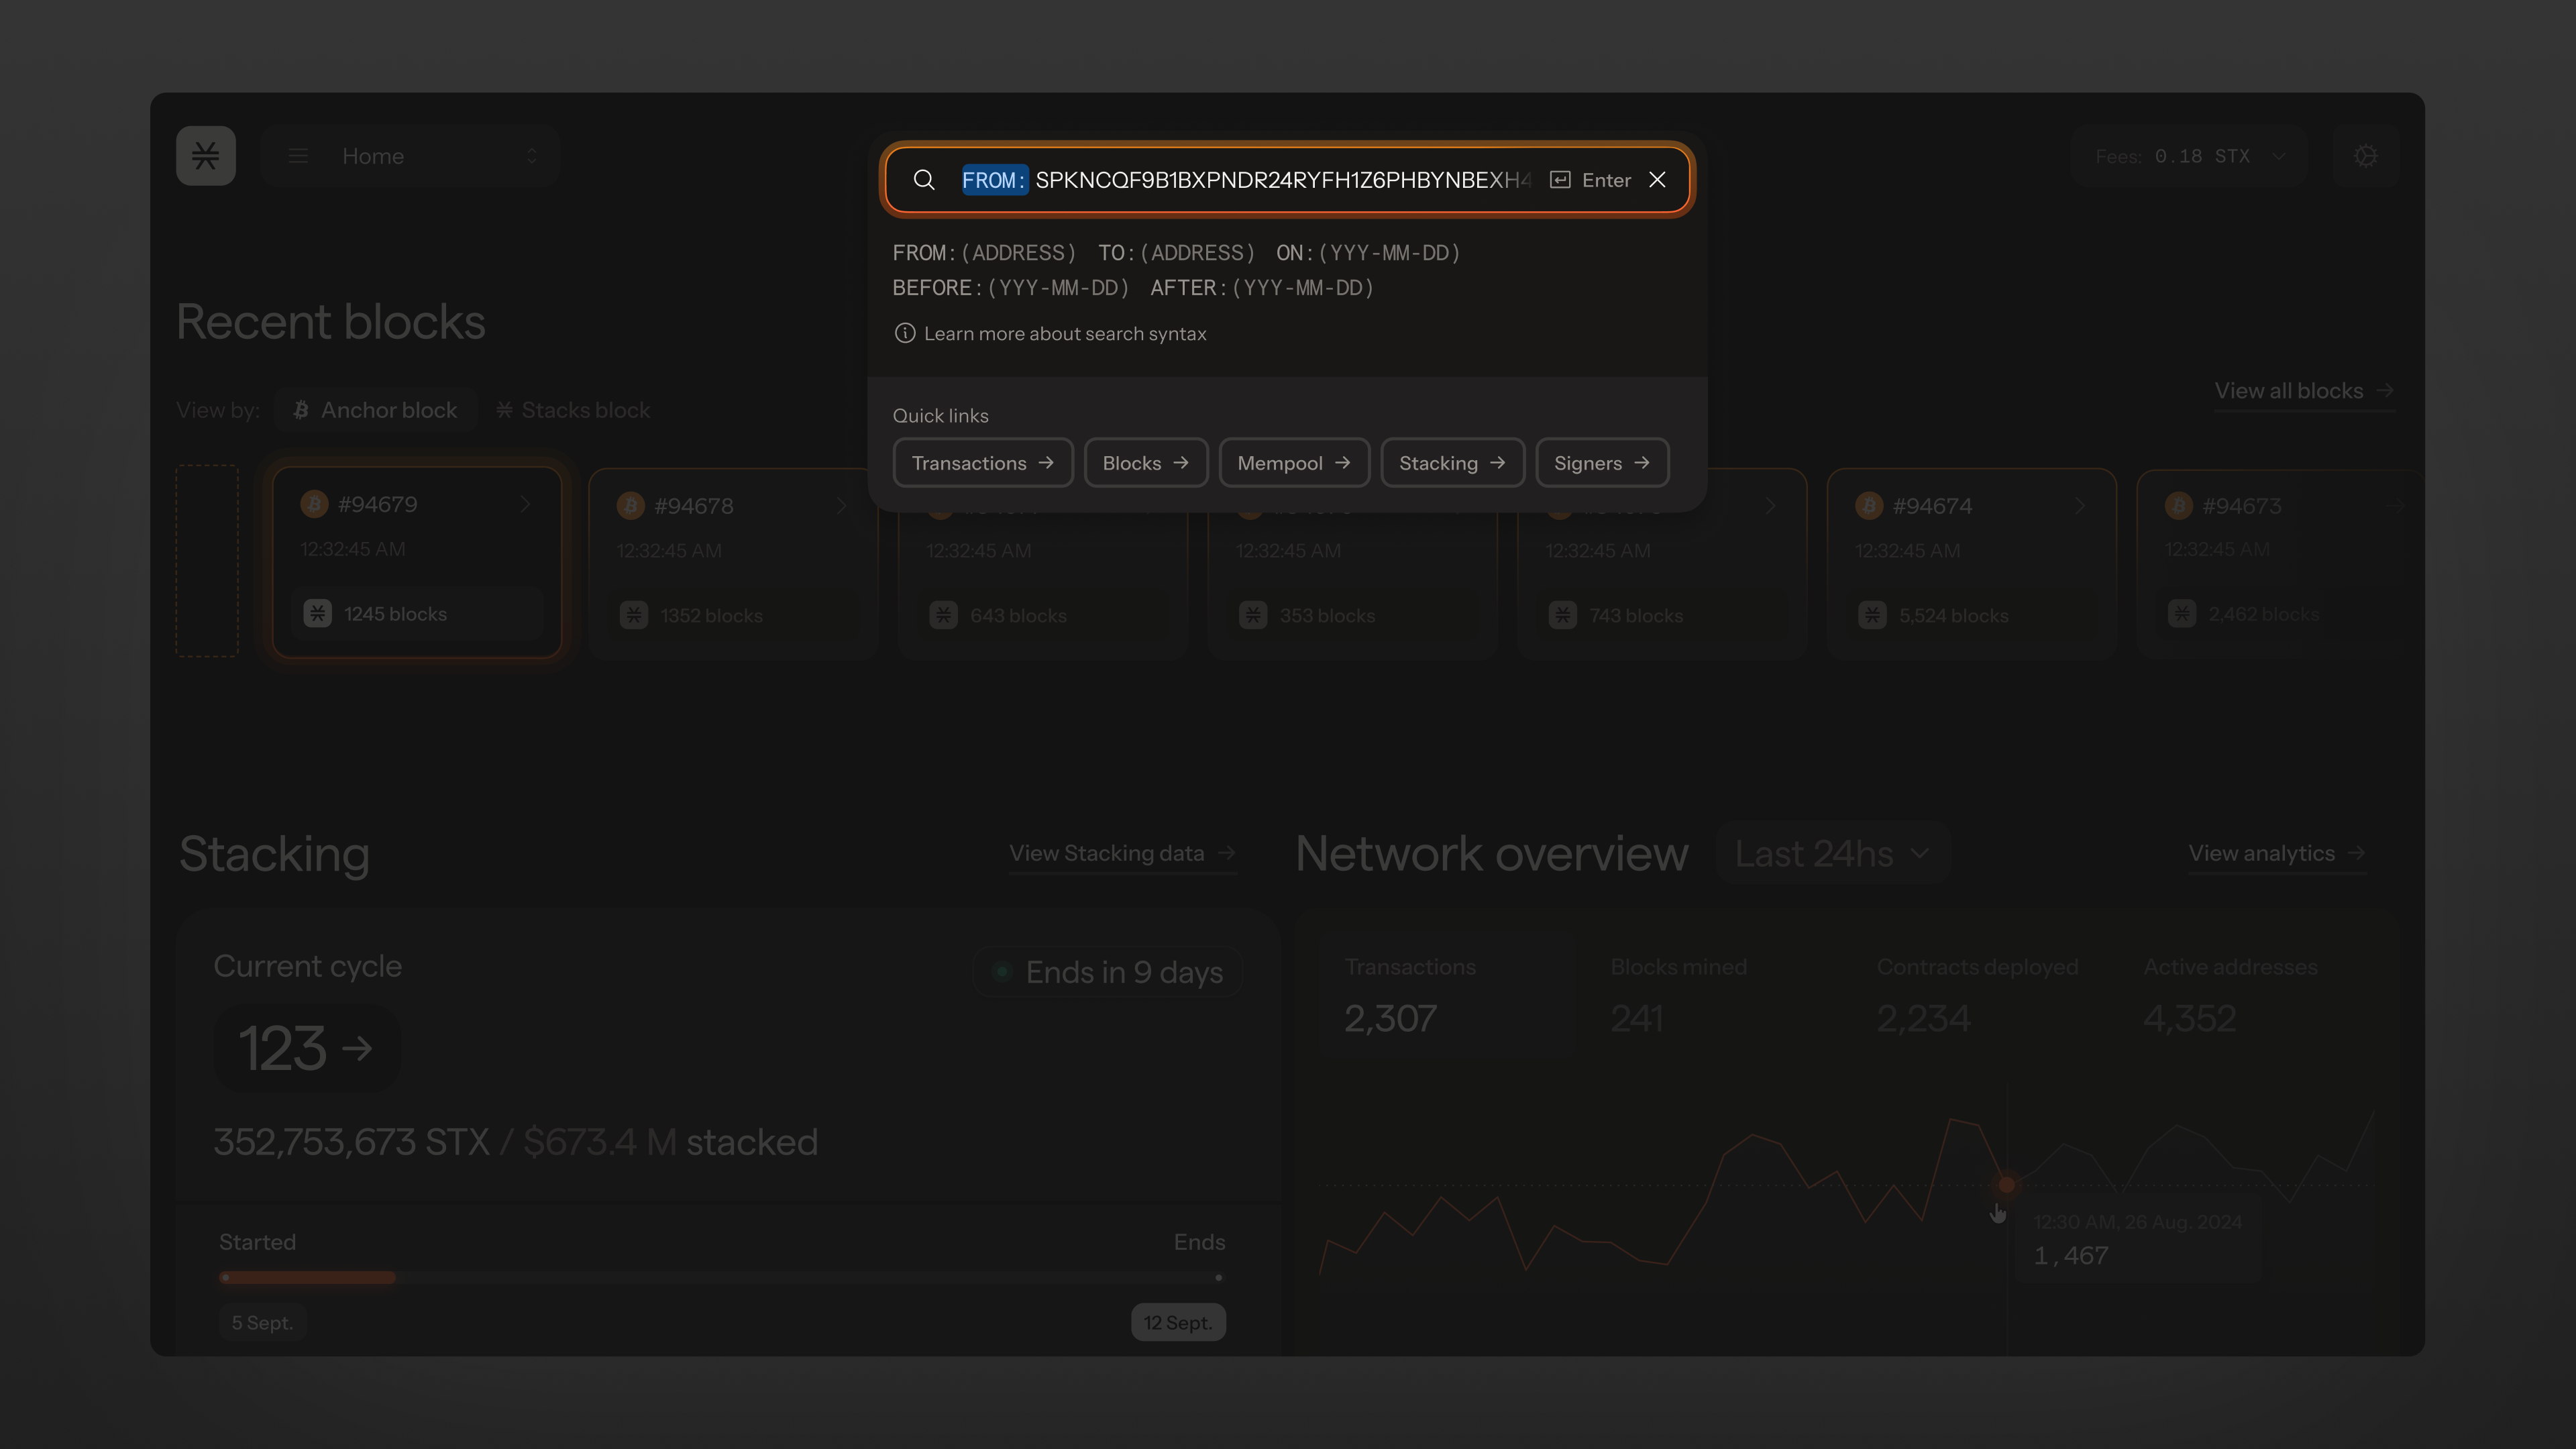Click the chevron on block #94678
The height and width of the screenshot is (1449, 2576).
(841, 506)
